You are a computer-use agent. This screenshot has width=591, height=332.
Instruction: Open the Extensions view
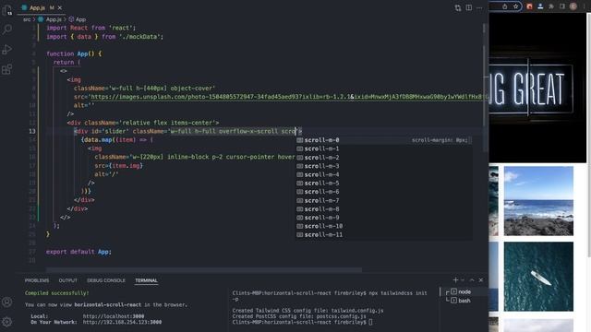tap(7, 69)
